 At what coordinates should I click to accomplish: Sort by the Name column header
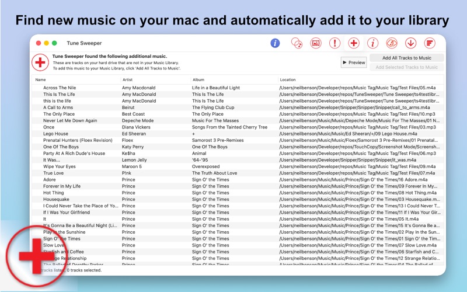[40, 79]
